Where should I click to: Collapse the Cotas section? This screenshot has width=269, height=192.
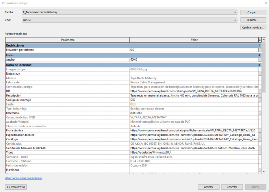[259, 55]
